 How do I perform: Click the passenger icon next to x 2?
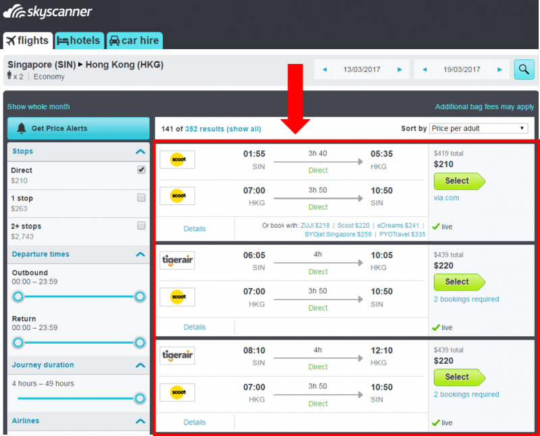point(9,75)
